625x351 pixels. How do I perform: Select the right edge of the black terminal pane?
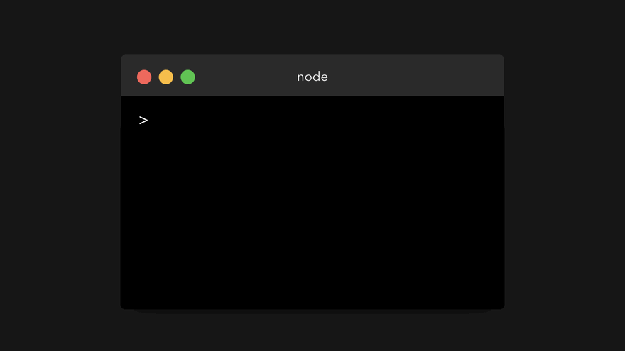click(x=504, y=202)
